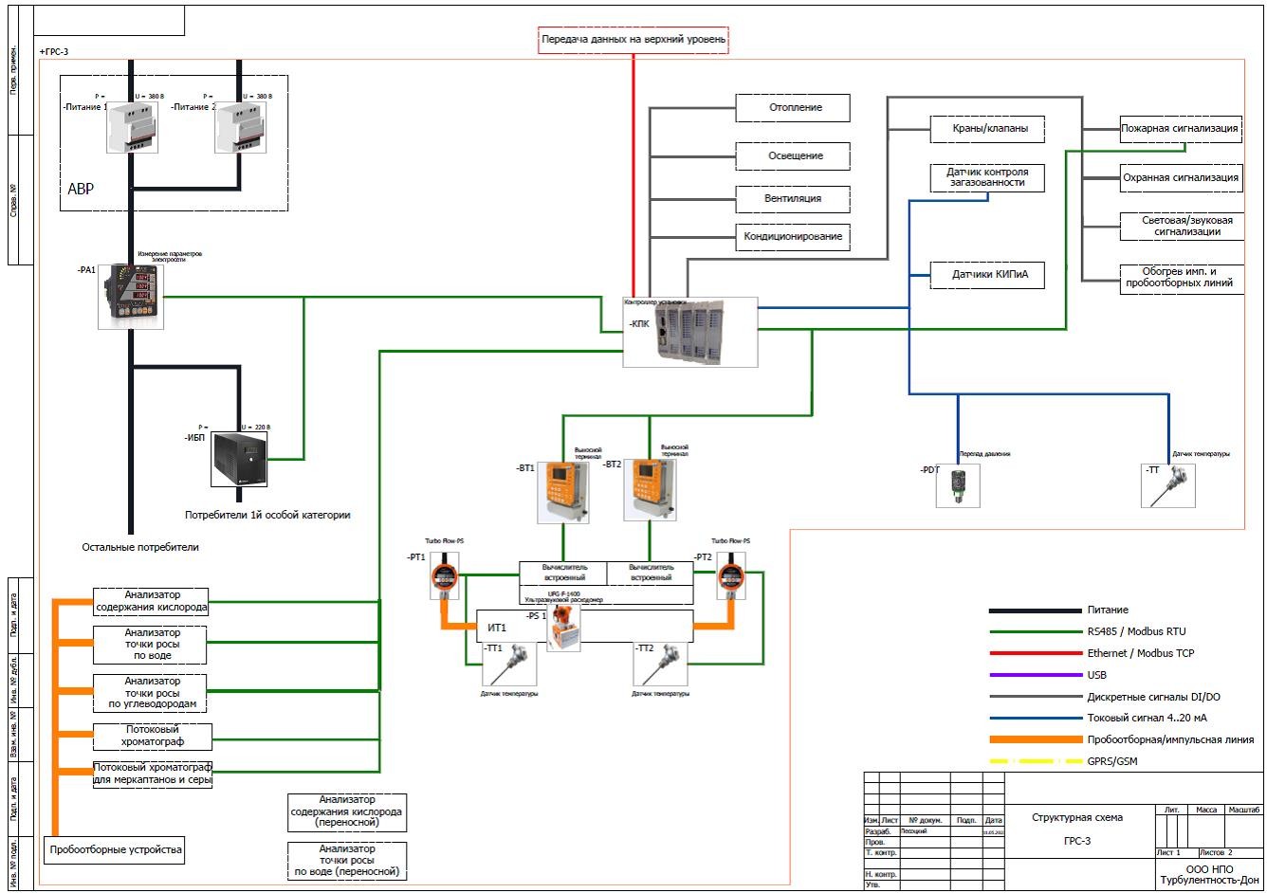Click the -PT2 Turbo Flow pressure sensor
1267x893 pixels.
click(x=730, y=575)
